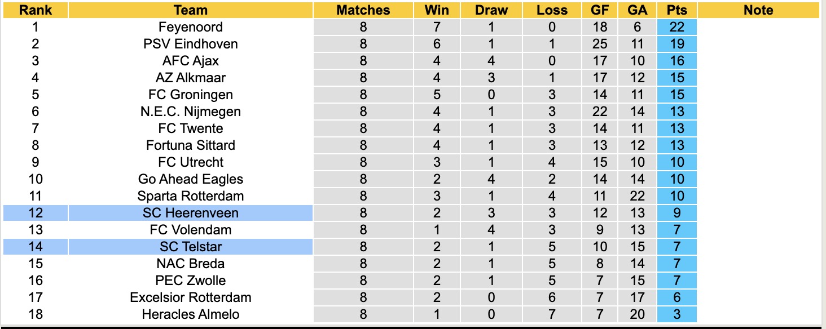Click the Draw column header

491,10
